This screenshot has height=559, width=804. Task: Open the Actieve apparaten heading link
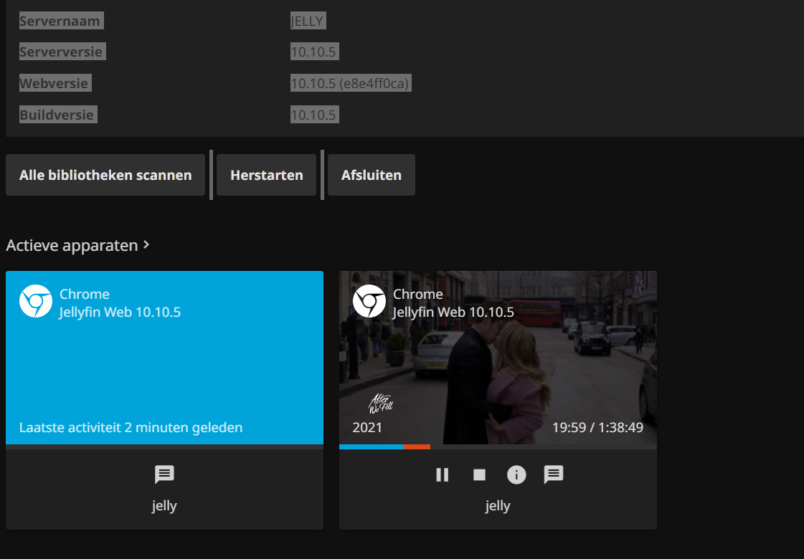(x=72, y=246)
